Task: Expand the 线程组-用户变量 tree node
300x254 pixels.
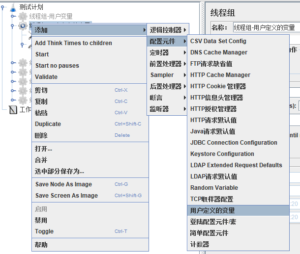Action: pyautogui.click(x=12, y=16)
